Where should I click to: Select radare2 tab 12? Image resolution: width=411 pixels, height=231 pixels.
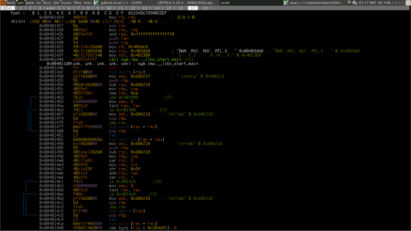click(133, 8)
